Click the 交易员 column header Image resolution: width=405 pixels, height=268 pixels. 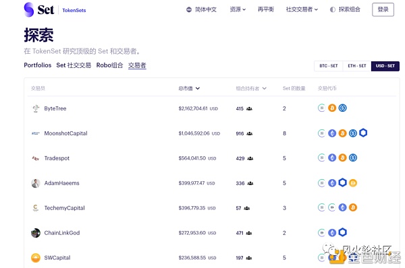point(38,88)
